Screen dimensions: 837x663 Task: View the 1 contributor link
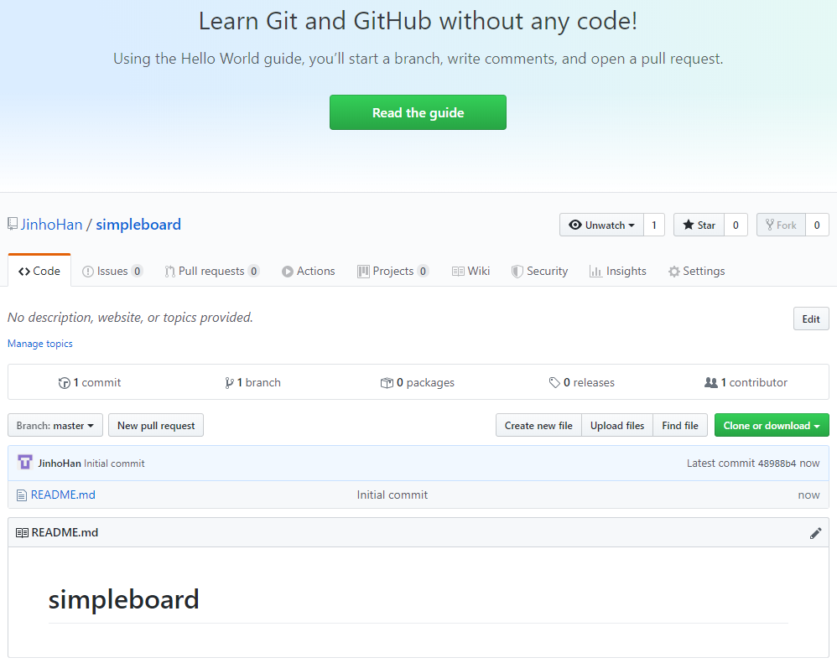tap(746, 382)
